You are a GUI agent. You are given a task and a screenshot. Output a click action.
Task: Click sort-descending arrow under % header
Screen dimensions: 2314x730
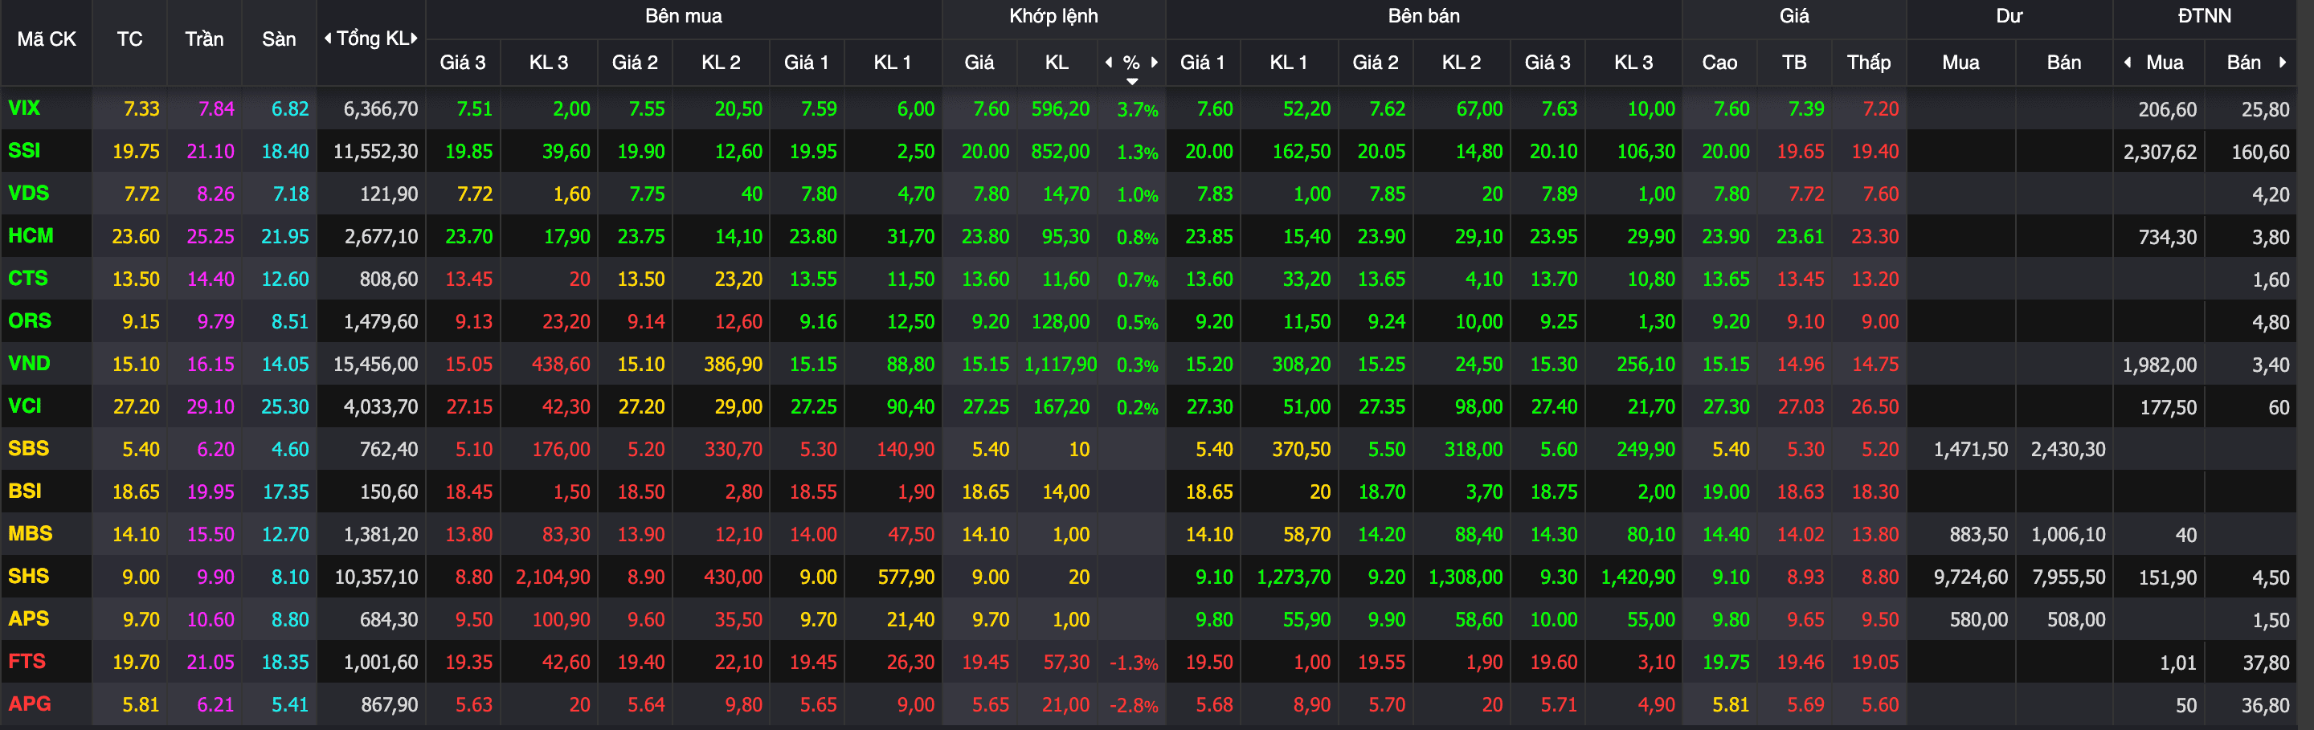(x=1132, y=82)
